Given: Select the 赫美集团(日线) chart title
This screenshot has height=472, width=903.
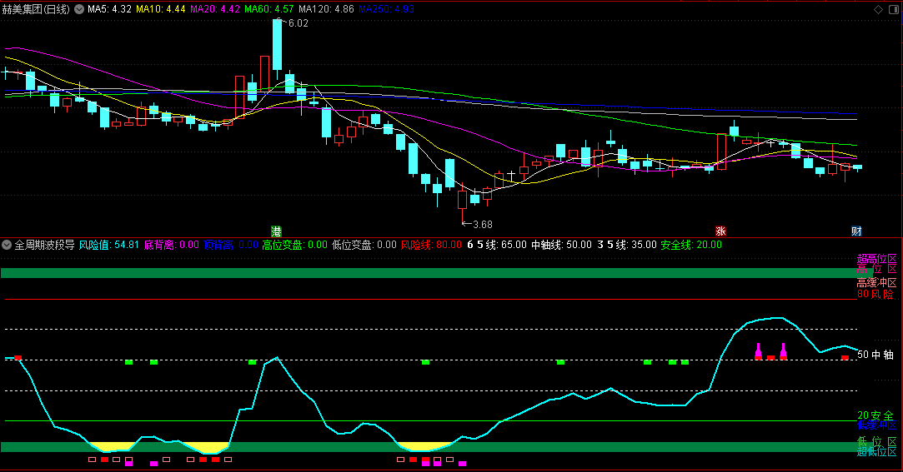Looking at the screenshot, I should 36,9.
